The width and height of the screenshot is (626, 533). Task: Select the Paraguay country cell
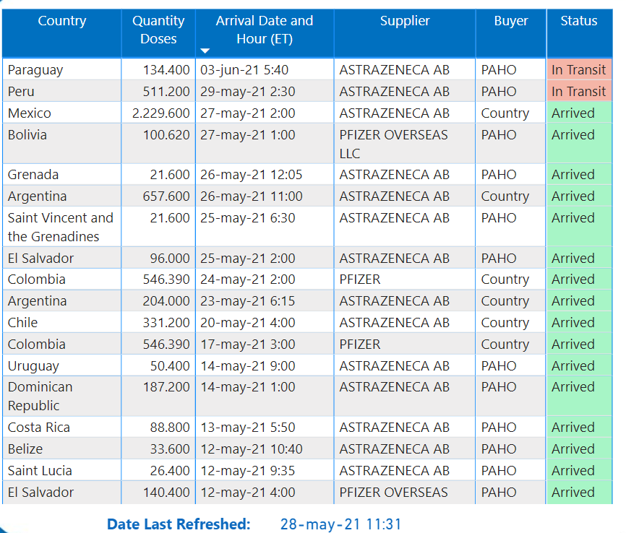[35, 70]
